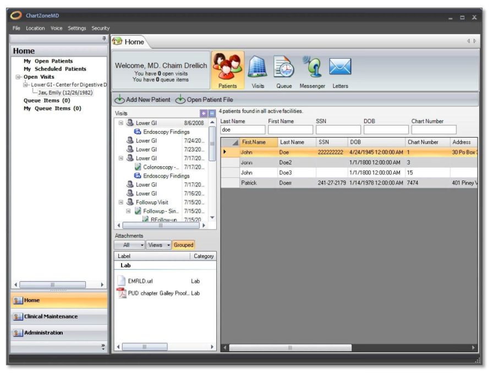
Task: Click the SSN search field
Action: pos(338,130)
